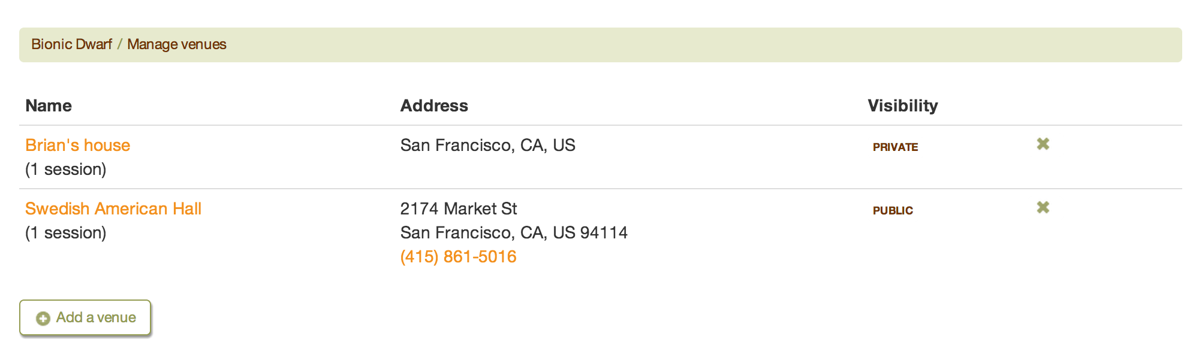
Task: Go to Bionic Dwarf in the breadcrumb
Action: tap(71, 44)
